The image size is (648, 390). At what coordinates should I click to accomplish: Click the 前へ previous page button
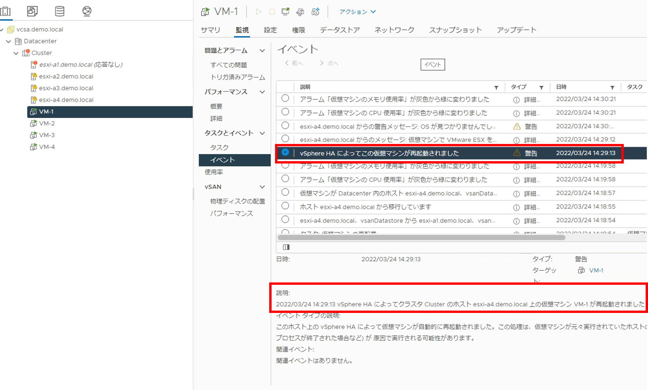click(x=294, y=63)
